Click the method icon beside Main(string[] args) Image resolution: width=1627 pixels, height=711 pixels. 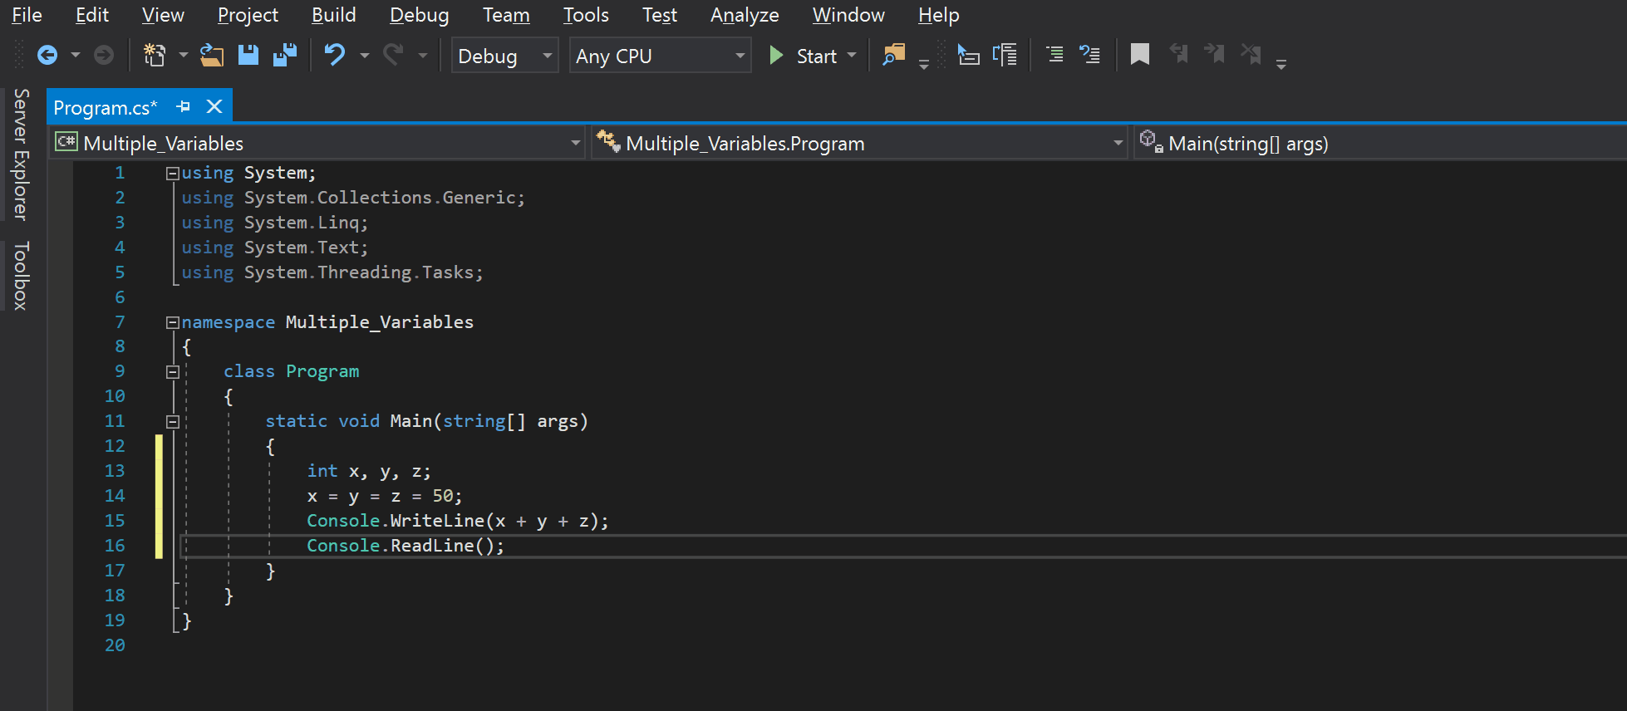[1151, 141]
